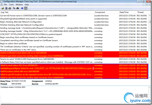Open the Window menu
The image size is (152, 105).
click(19, 5)
